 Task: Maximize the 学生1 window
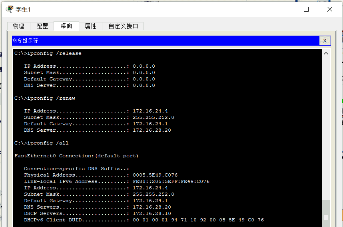(306, 9)
